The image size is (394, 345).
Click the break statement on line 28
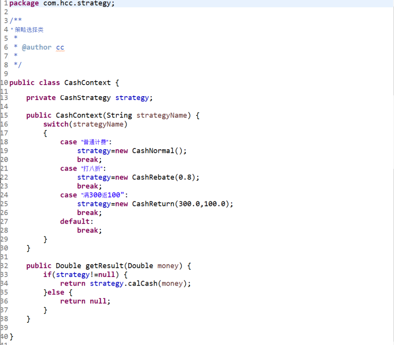(x=89, y=230)
